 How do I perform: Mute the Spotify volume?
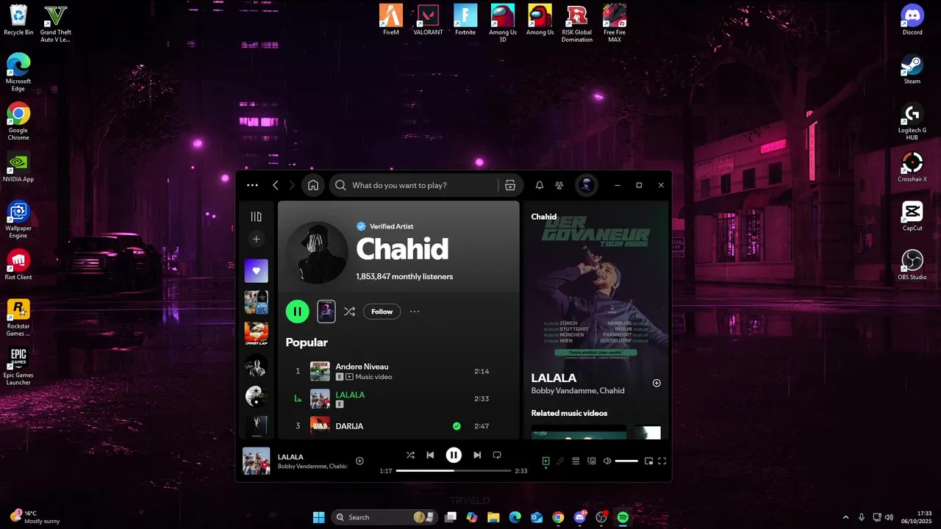(x=607, y=461)
